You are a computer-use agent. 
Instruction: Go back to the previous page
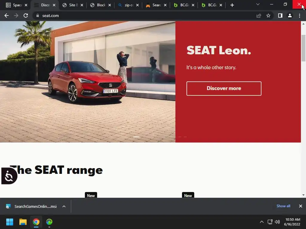click(7, 16)
